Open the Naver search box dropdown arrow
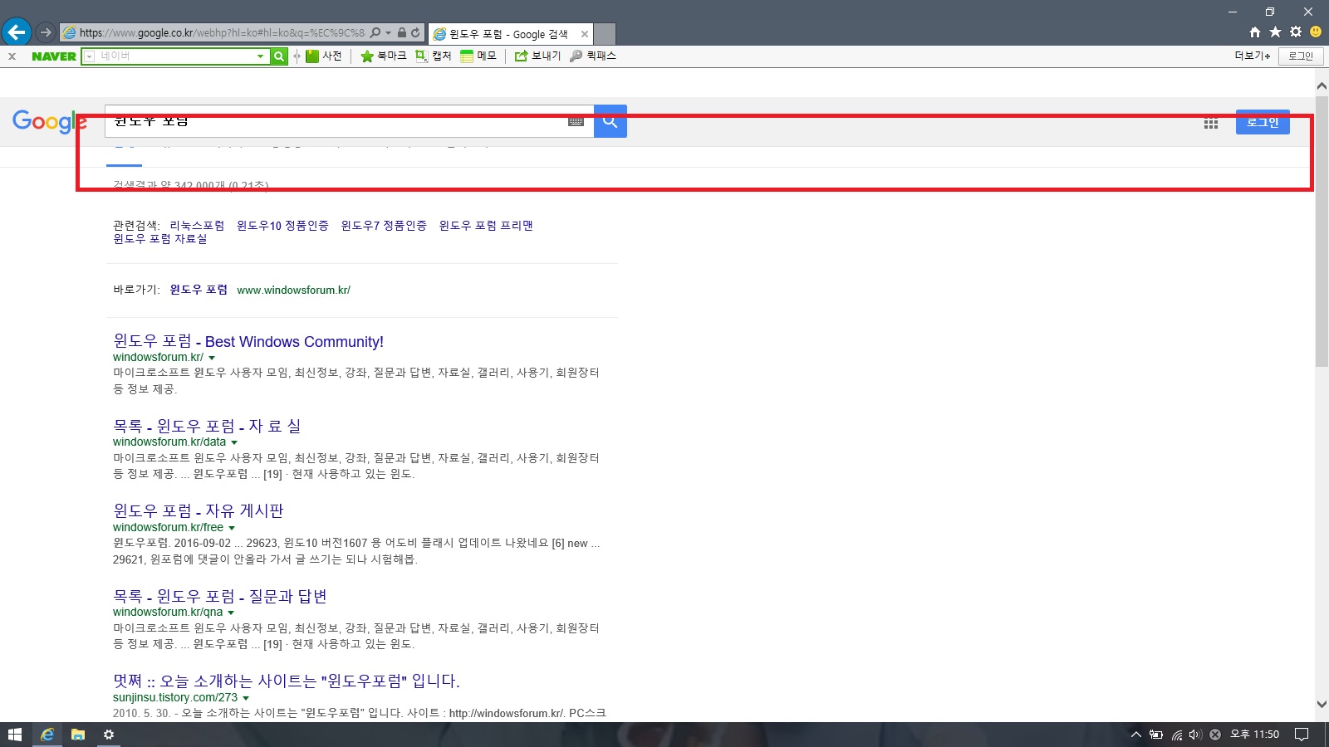 click(x=260, y=56)
